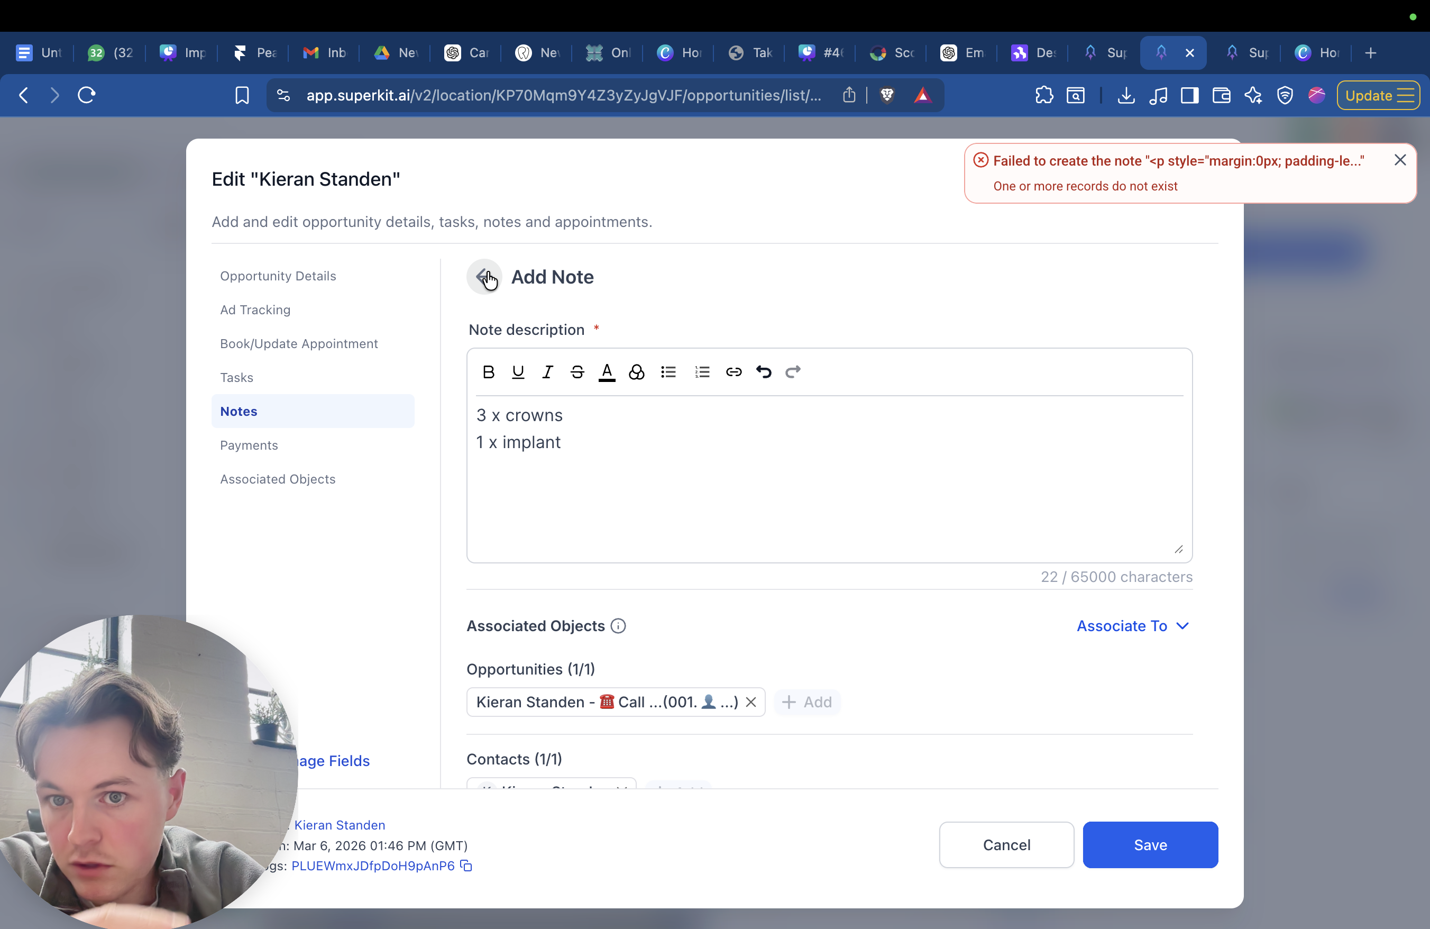Insert a numbered list
Viewport: 1430px width, 929px height.
point(702,372)
